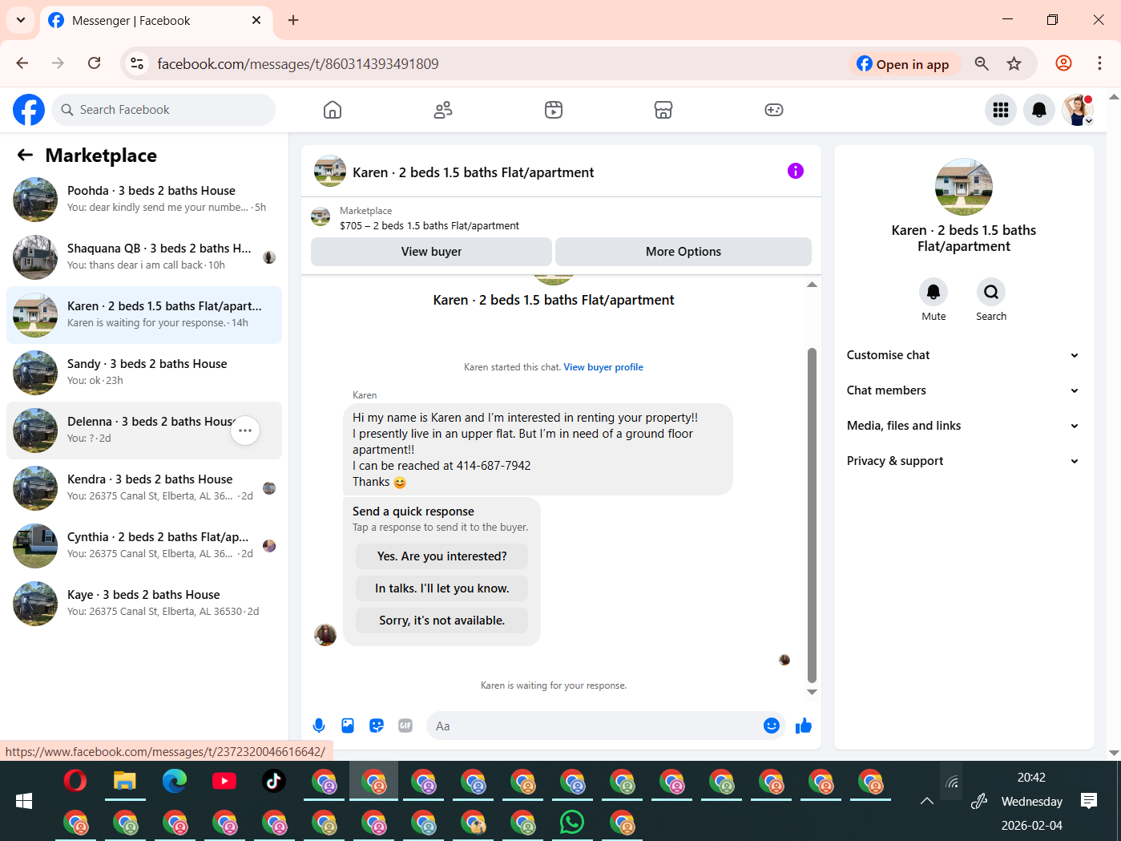Open Kaye 3 beds 2 baths conversation

click(x=144, y=604)
